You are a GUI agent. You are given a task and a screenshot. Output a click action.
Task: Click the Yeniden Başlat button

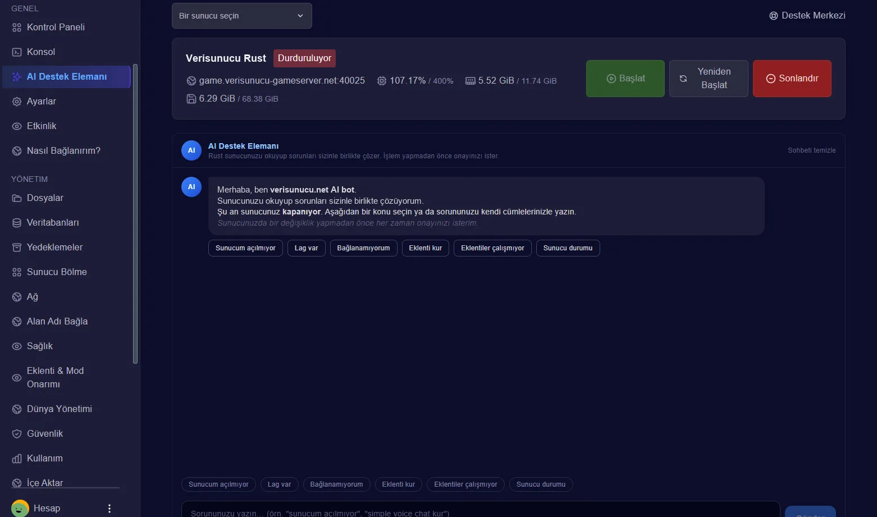point(709,79)
